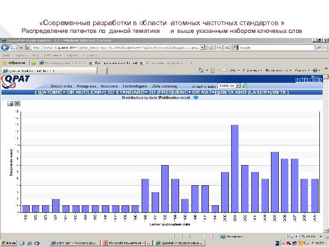This screenshot has width=329, height=247.
Task: Open the Documents tab in QPAT
Action: [61, 86]
